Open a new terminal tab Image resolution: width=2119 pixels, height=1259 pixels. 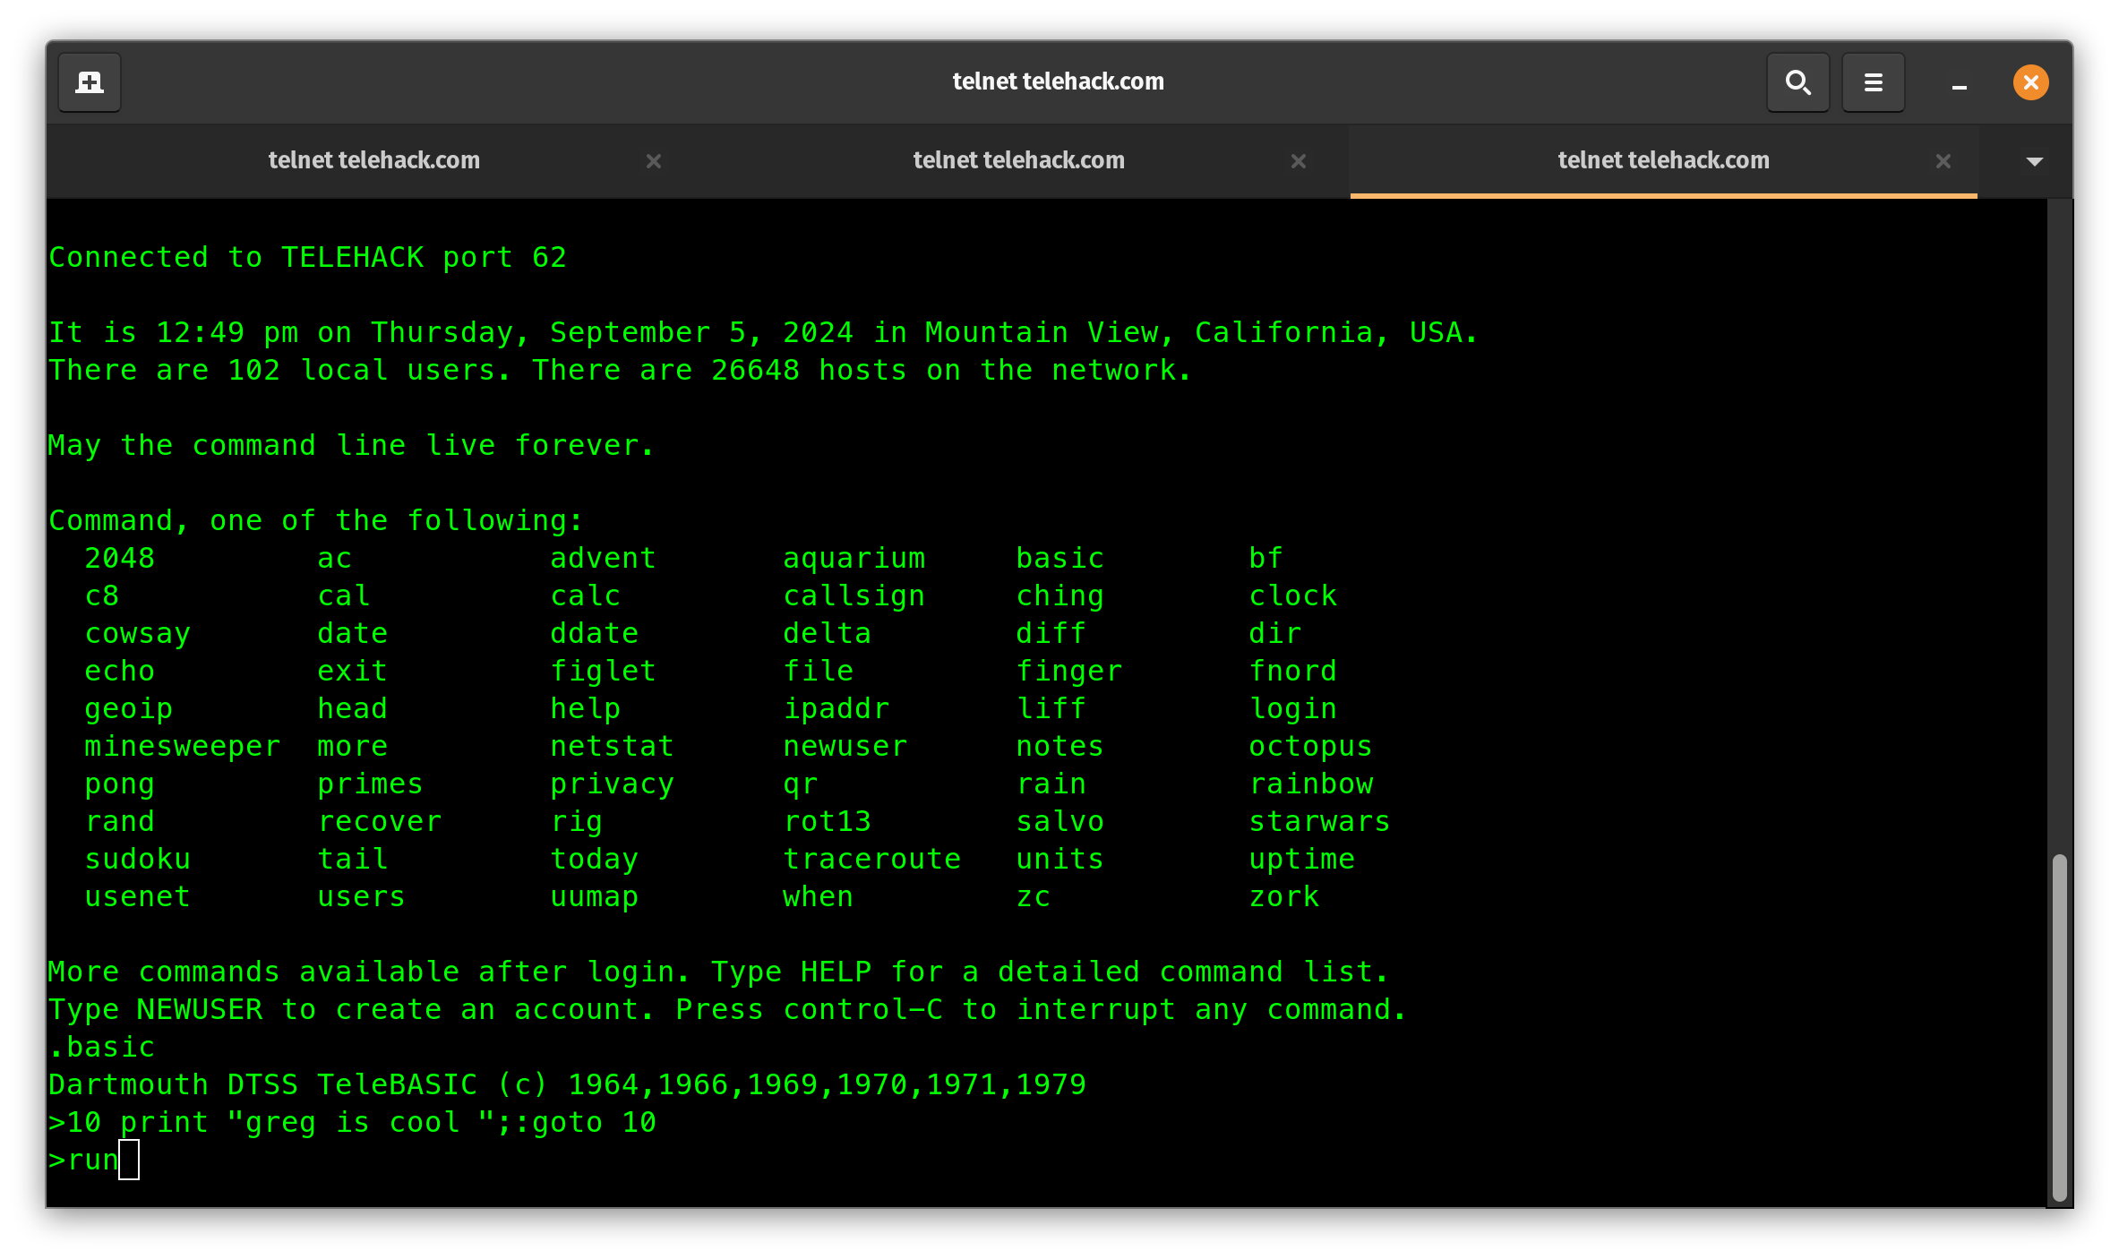tap(90, 82)
